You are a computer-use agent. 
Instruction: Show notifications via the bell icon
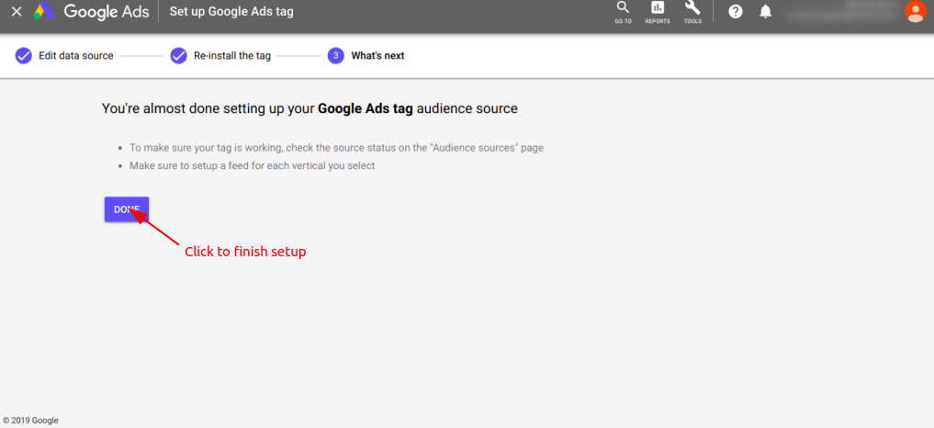765,11
